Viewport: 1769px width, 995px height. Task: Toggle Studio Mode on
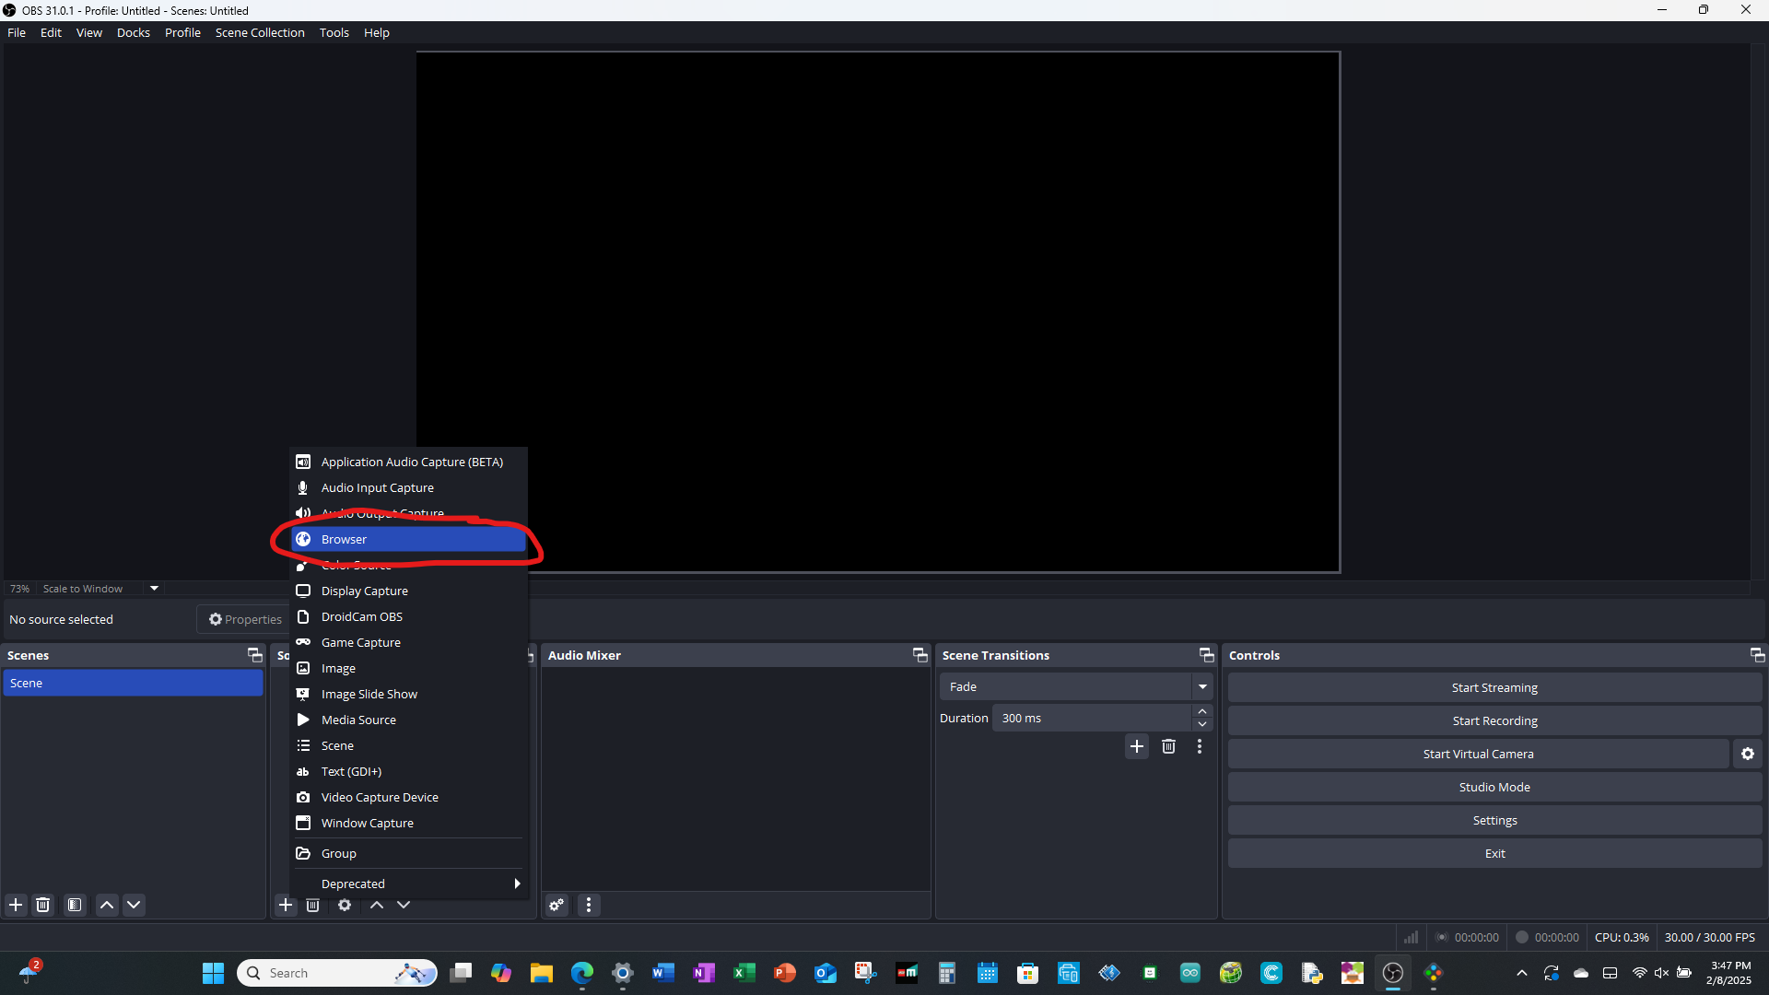[x=1494, y=786]
